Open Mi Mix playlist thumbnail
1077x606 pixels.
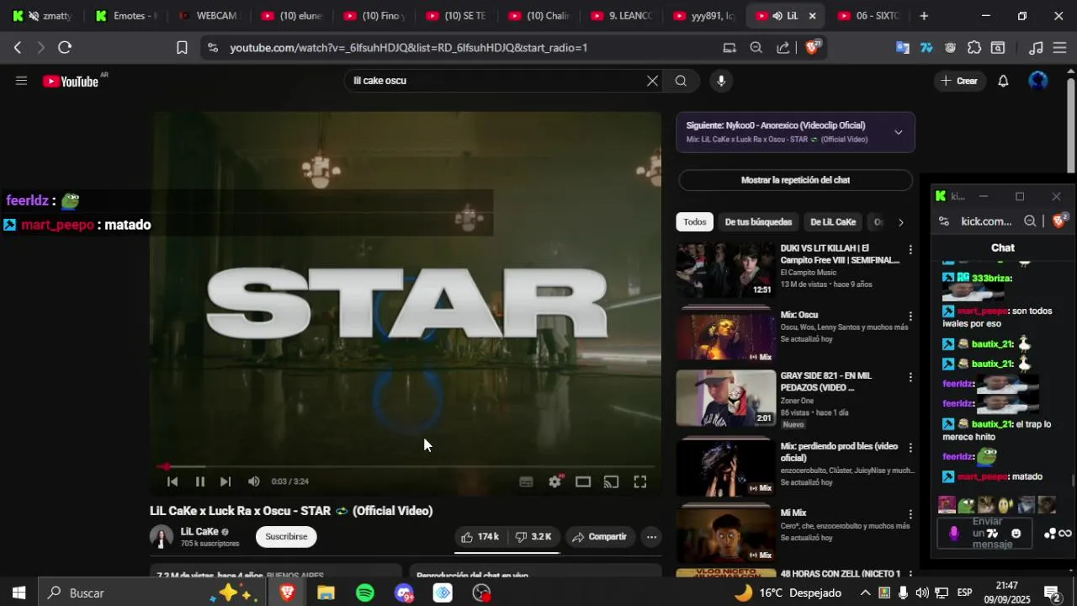(726, 535)
